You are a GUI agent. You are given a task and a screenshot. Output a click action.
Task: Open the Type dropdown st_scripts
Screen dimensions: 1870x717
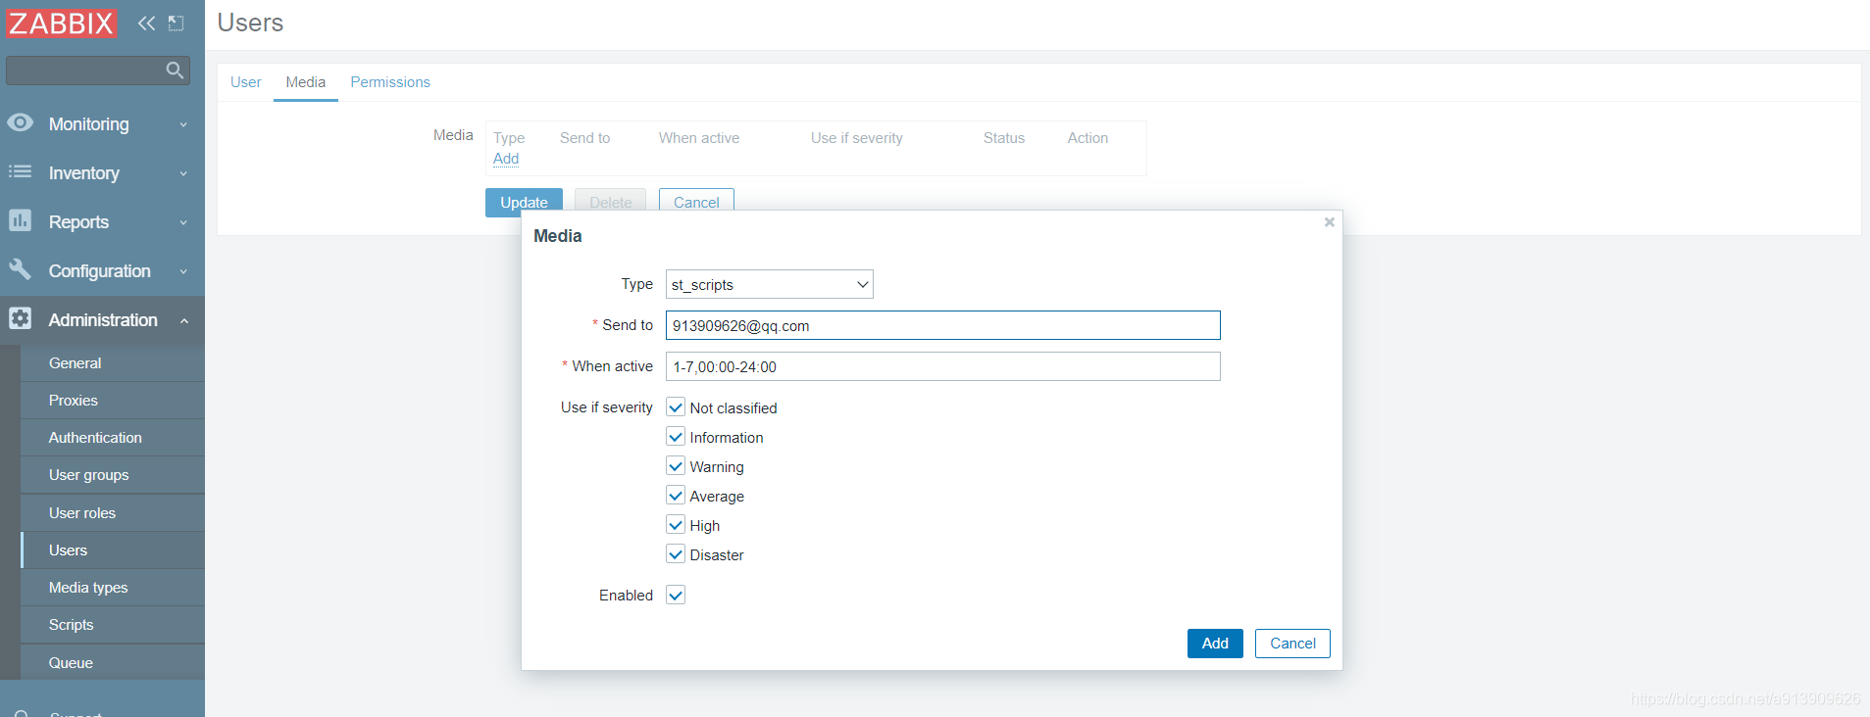(x=769, y=284)
